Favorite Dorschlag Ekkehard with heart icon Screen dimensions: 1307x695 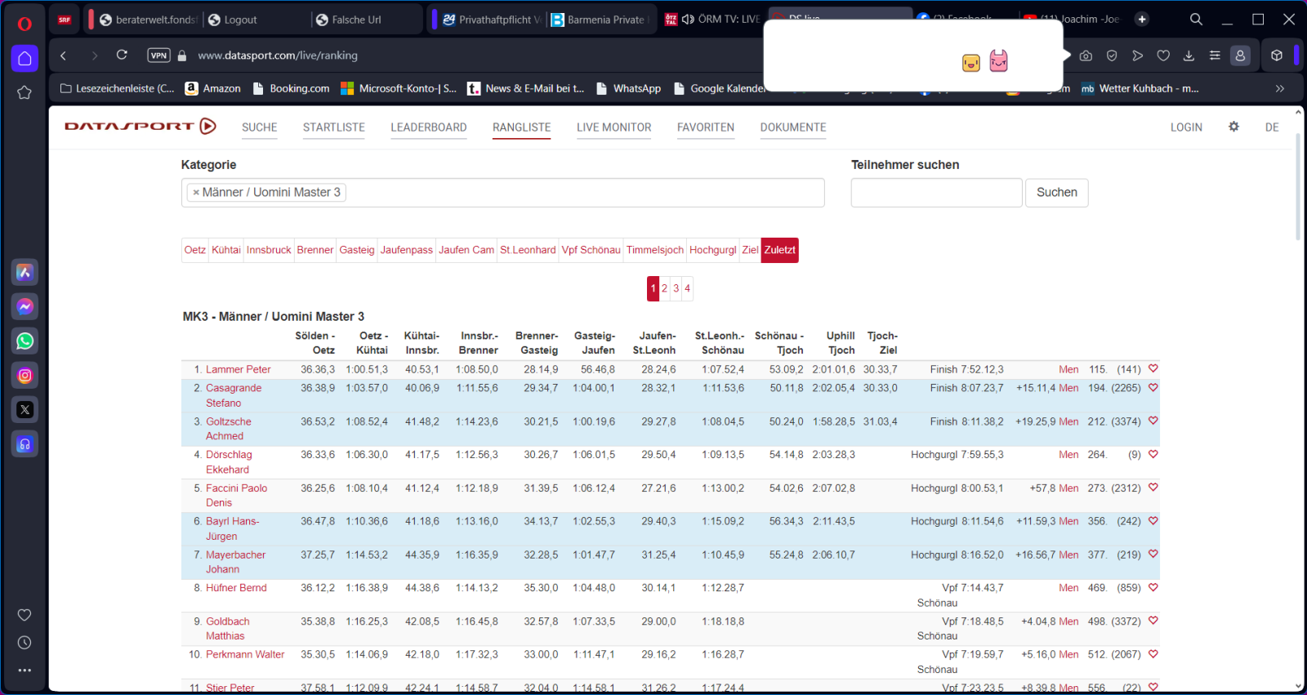(1153, 454)
